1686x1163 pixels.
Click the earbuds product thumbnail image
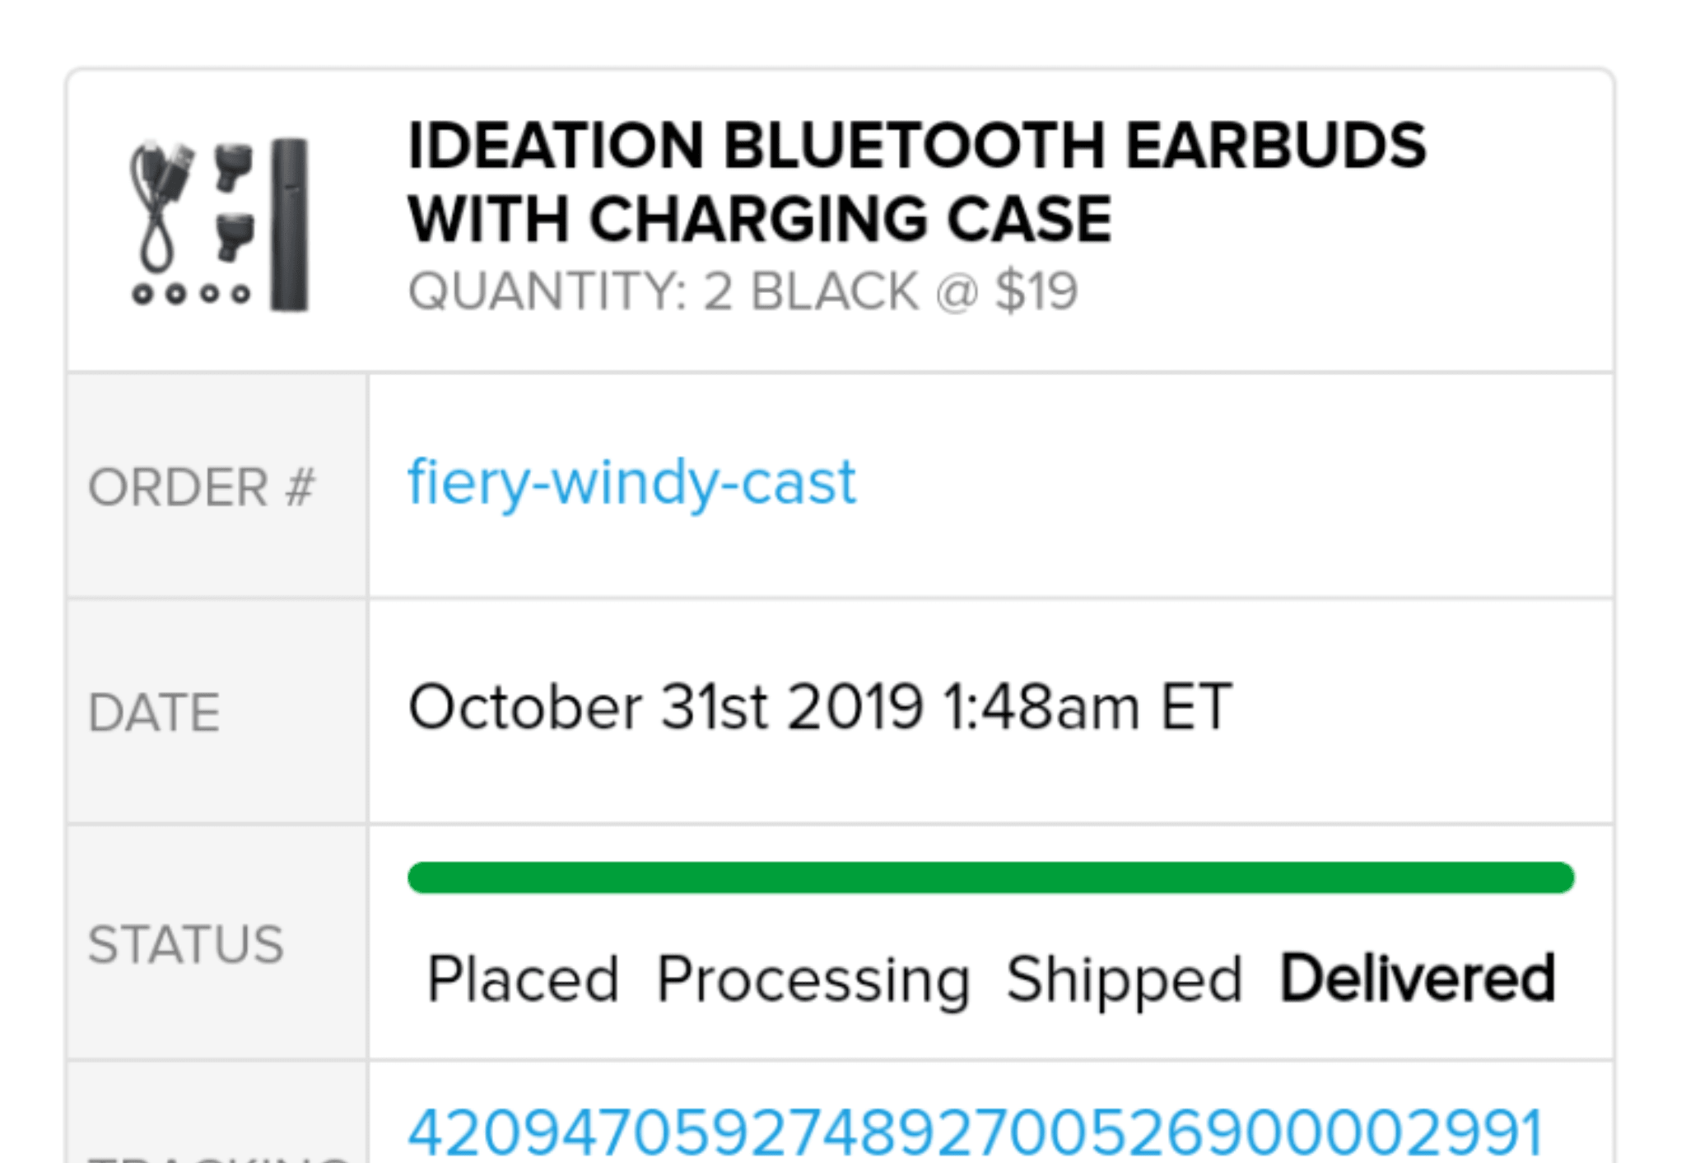click(x=219, y=224)
